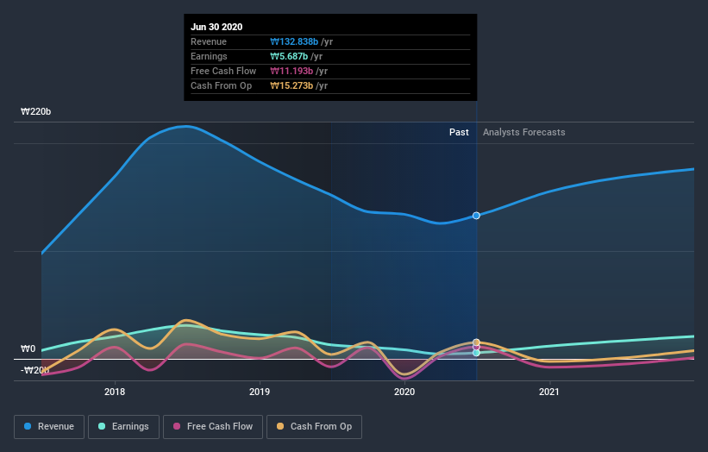The width and height of the screenshot is (708, 452).
Task: Click the ₩132.838b revenue value in tooltip
Action: (x=294, y=41)
